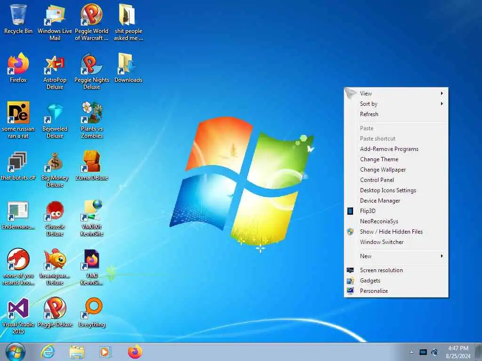
Task: Select AstroPop Deluxe shortcut
Action: pos(55,72)
